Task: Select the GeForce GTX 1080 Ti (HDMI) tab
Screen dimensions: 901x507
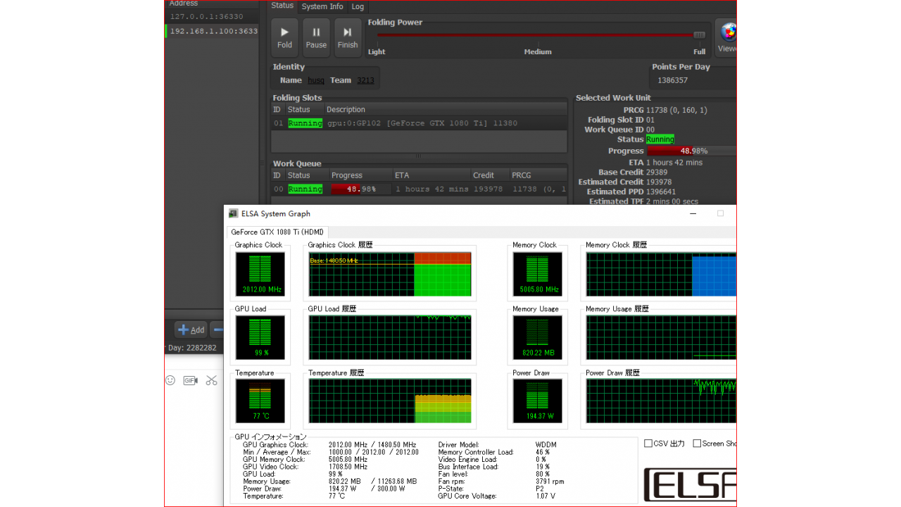Action: pos(278,232)
